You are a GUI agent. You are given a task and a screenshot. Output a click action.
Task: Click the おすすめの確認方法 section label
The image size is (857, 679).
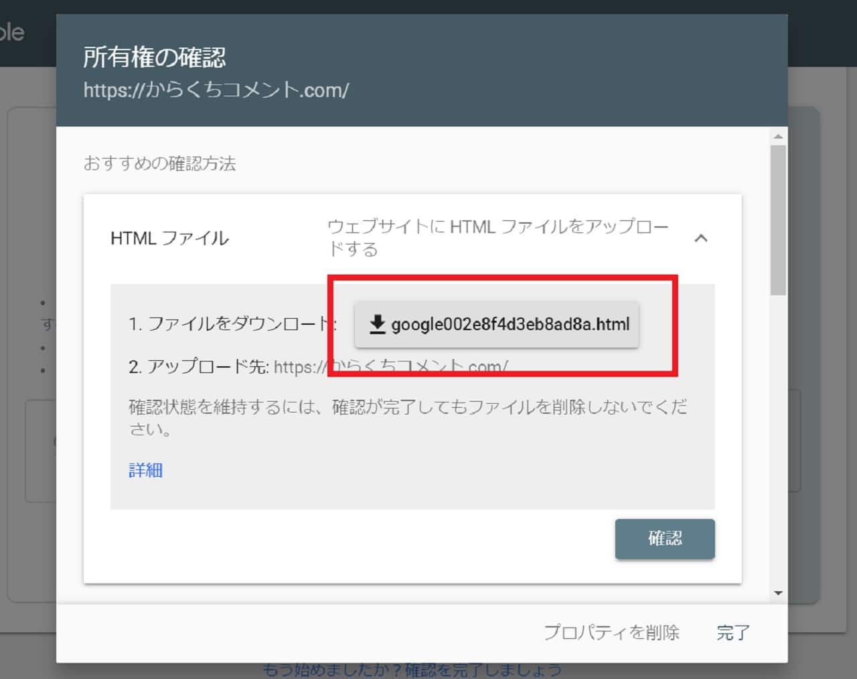(159, 163)
